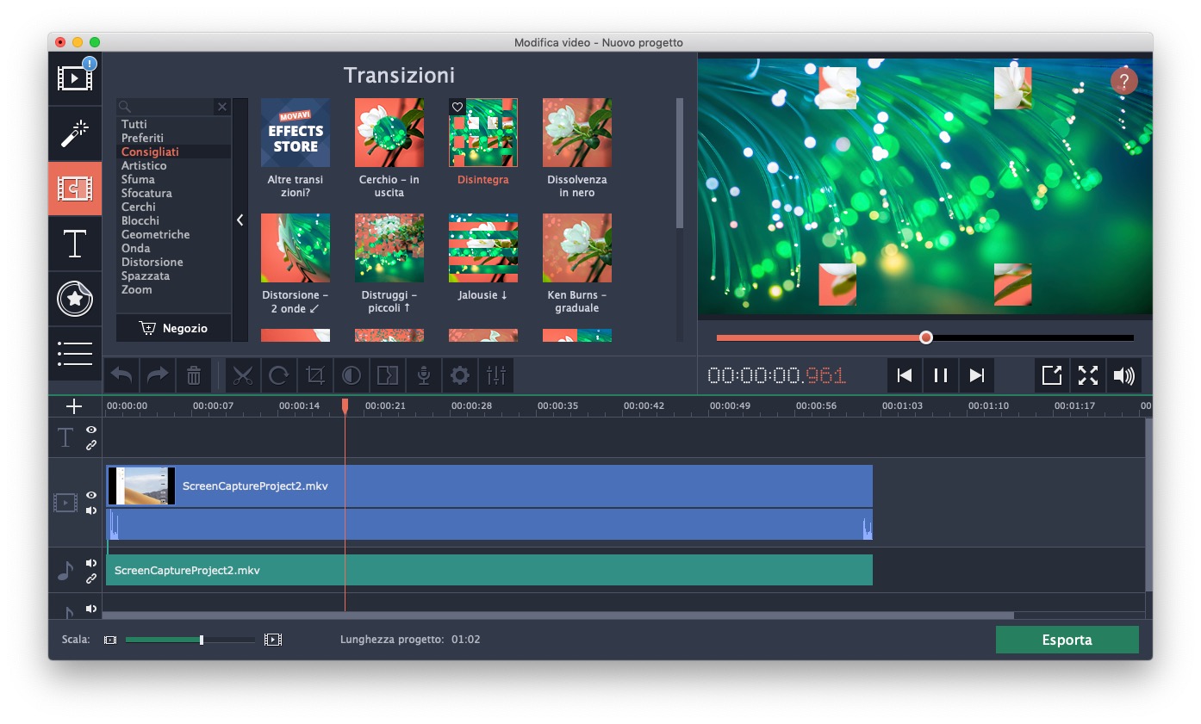
Task: Delete selected clip with trash icon
Action: coord(194,375)
